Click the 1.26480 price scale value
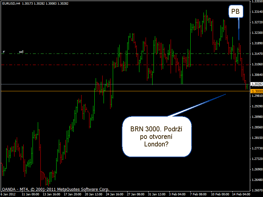The width and height of the screenshot is (263, 197). [x=257, y=180]
